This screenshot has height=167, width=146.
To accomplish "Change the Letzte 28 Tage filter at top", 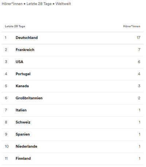I will tap(39, 4).
